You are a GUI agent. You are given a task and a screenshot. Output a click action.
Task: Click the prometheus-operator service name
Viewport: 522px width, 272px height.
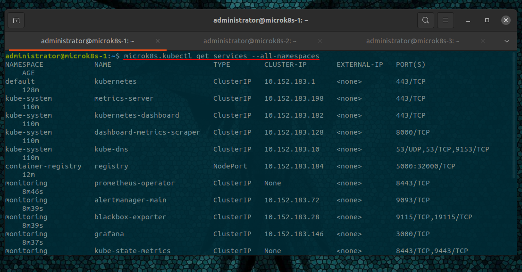[x=134, y=183]
